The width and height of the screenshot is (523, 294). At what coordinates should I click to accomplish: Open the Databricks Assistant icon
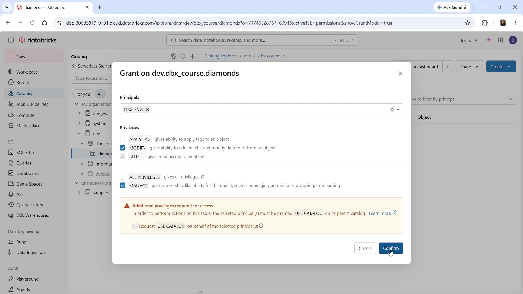(x=489, y=40)
